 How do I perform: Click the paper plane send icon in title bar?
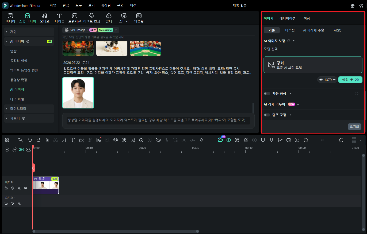(x=361, y=6)
